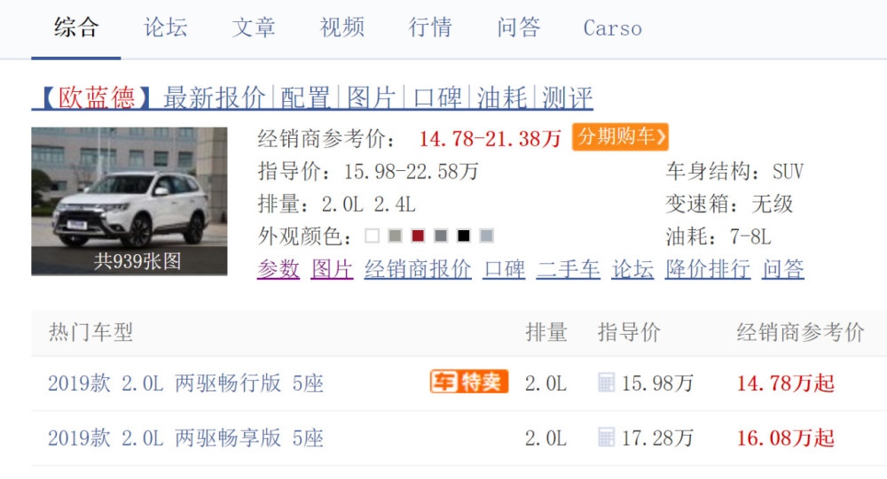Open 2019款 2.0L 两驱畅享版 5座 model

tap(185, 438)
